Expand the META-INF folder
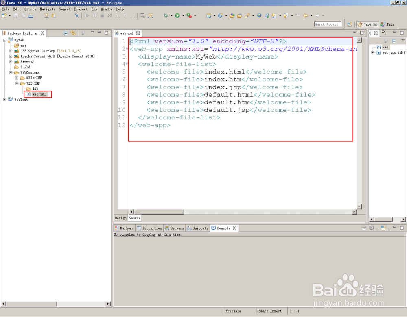Screen dimensions: 407x317 17,78
